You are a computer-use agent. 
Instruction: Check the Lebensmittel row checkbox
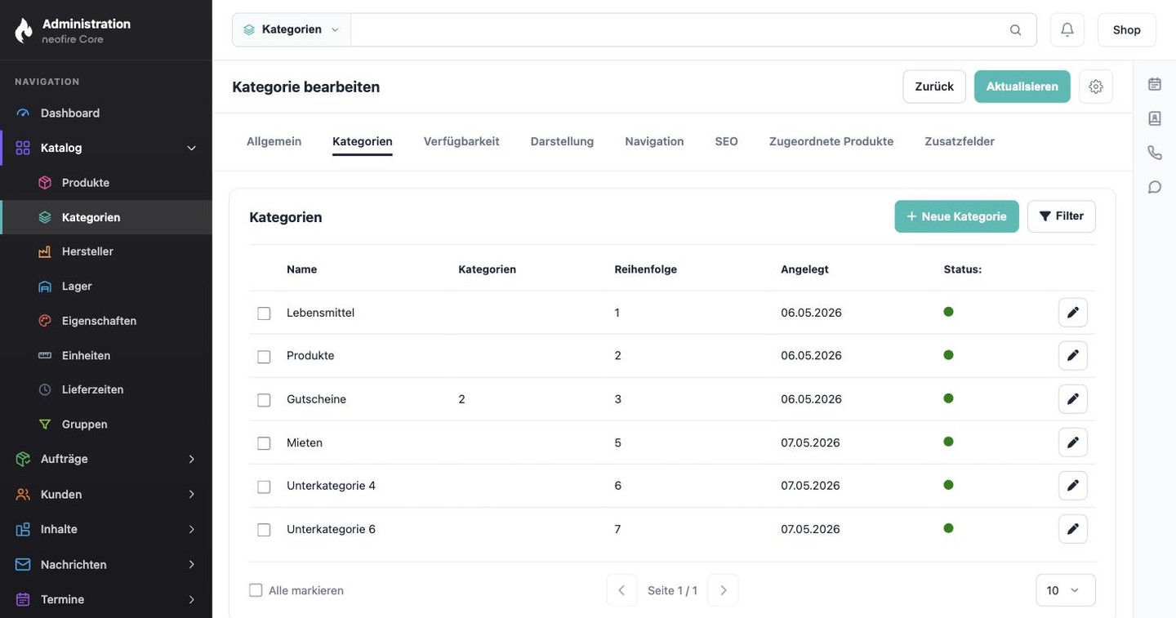(x=264, y=313)
